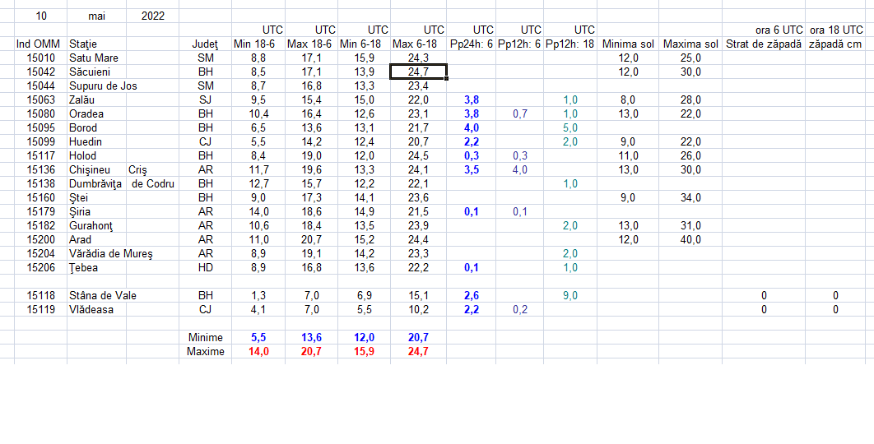Click the 'Max 18-6' header cell
The image size is (874, 444).
tap(311, 44)
